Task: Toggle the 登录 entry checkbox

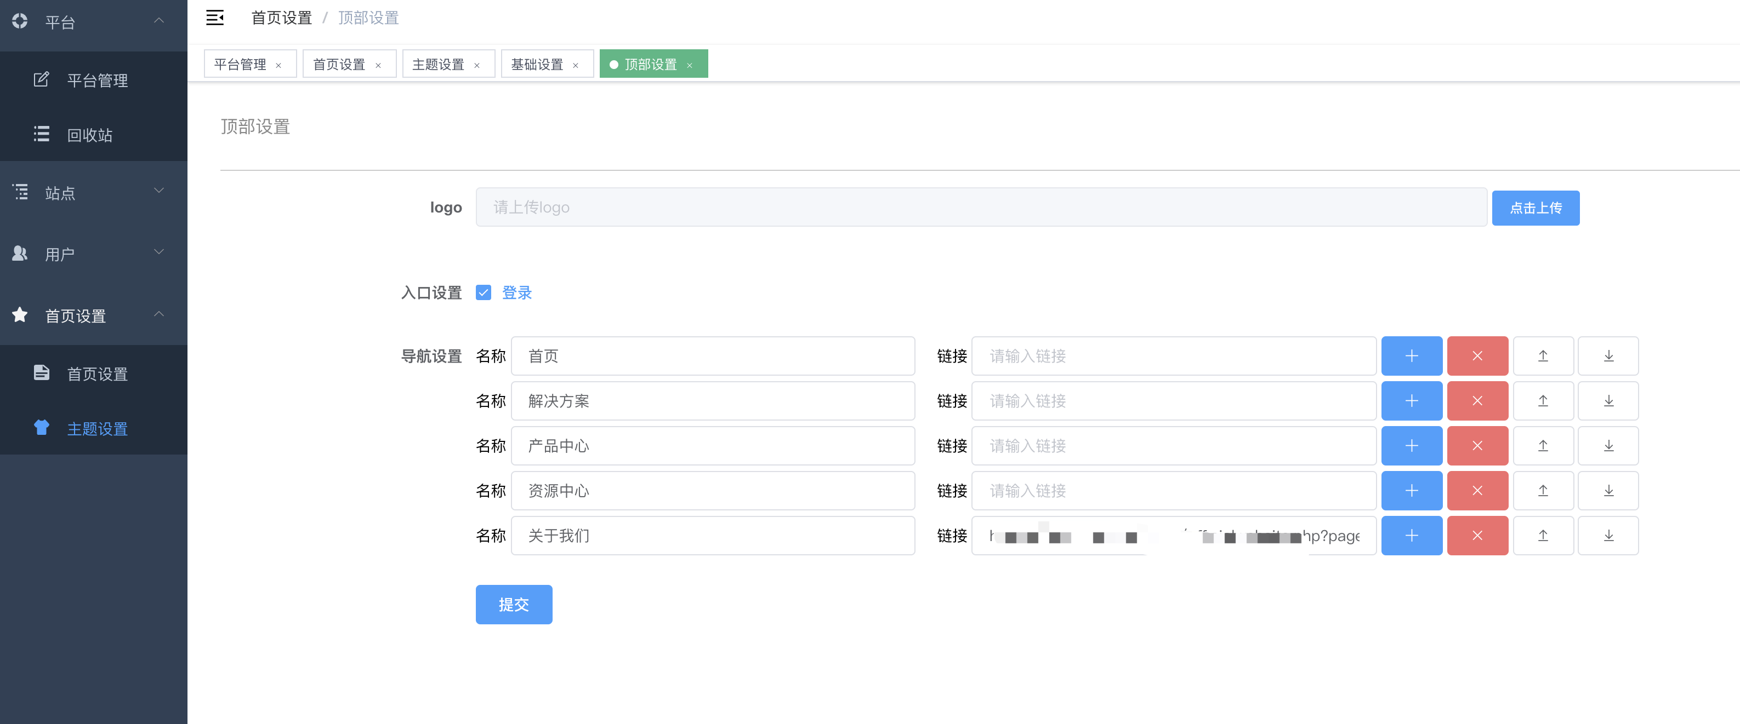Action: point(483,292)
